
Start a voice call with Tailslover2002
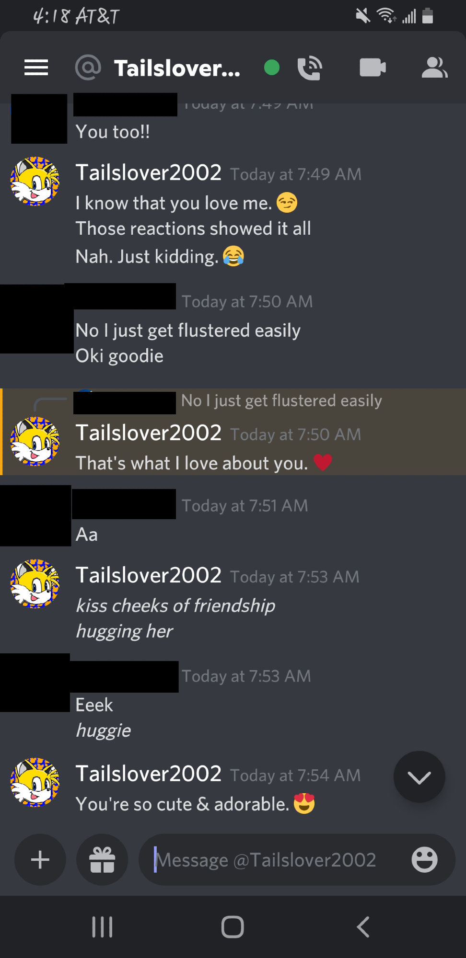point(310,68)
